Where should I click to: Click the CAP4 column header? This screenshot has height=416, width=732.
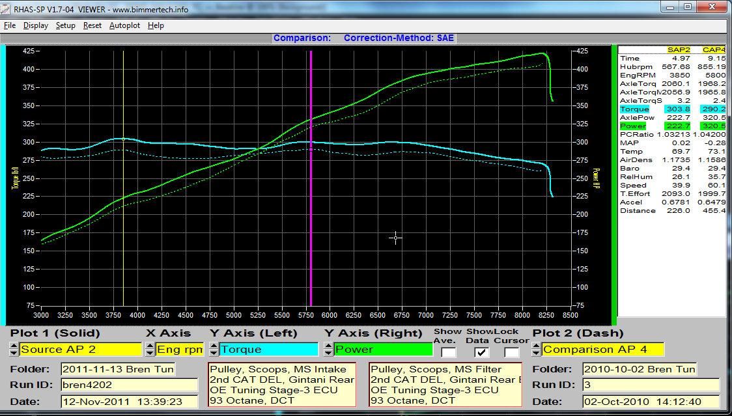pyautogui.click(x=714, y=50)
